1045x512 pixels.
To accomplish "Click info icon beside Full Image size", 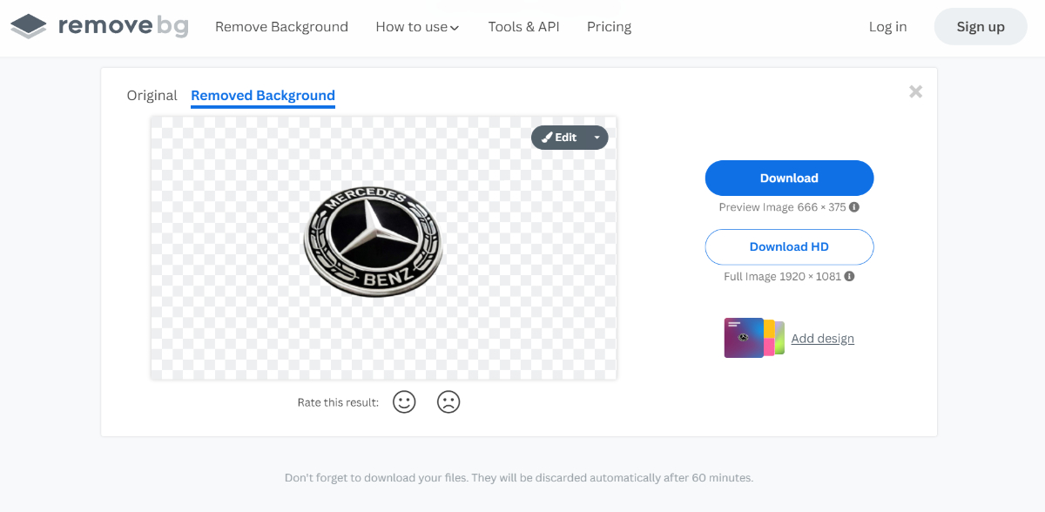I will click(850, 276).
